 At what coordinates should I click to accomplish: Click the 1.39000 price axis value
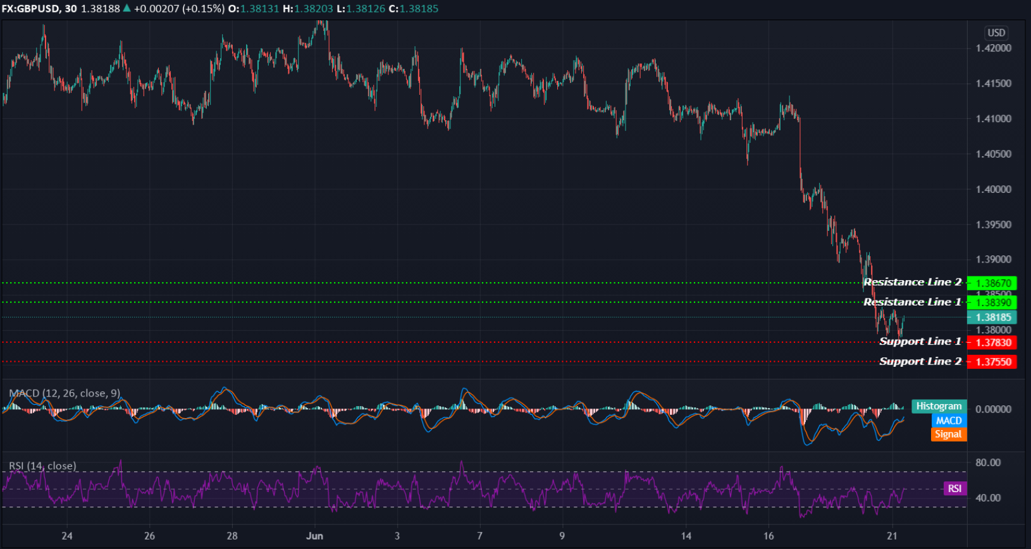point(994,260)
